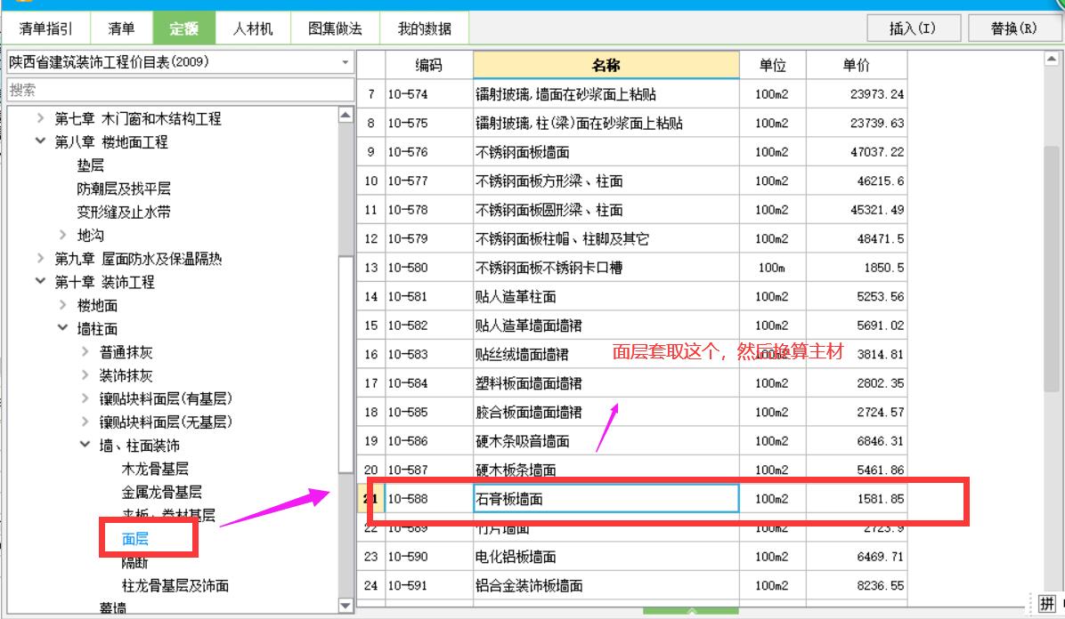Image resolution: width=1065 pixels, height=619 pixels.
Task: Select the 石膏板墙面 name cell
Action: click(x=606, y=499)
